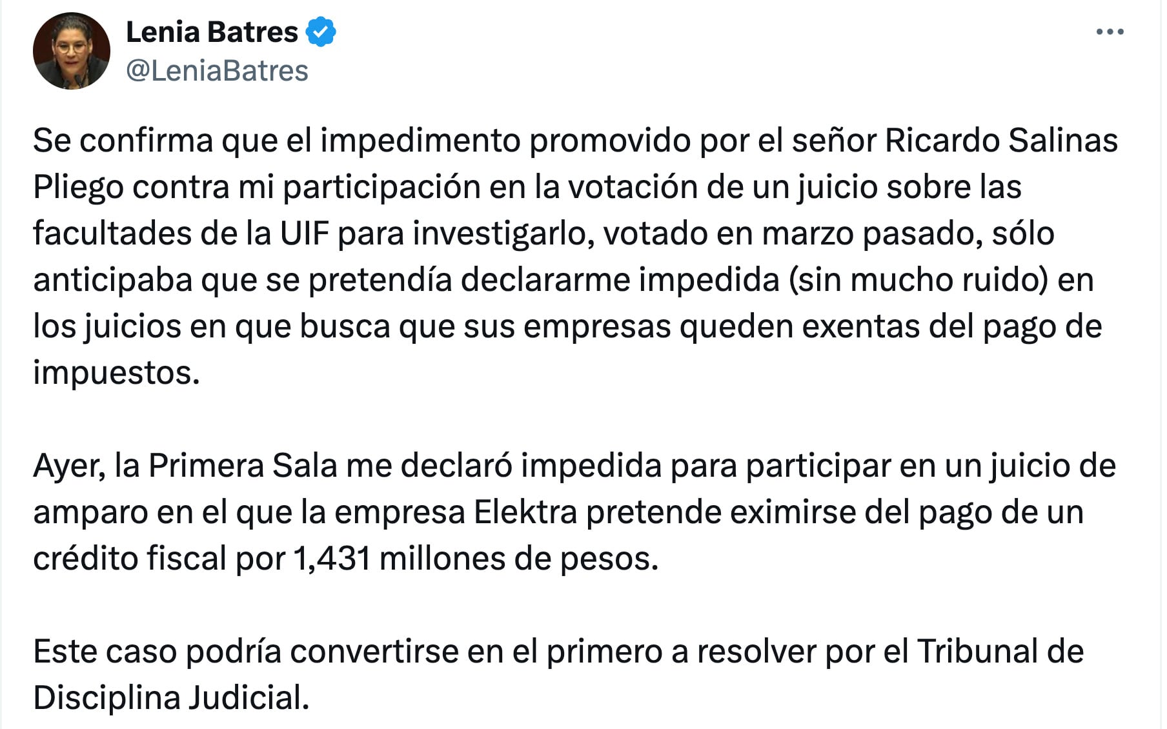This screenshot has width=1167, height=729.
Task: Click the words 'Primera Sala'
Action: [243, 466]
